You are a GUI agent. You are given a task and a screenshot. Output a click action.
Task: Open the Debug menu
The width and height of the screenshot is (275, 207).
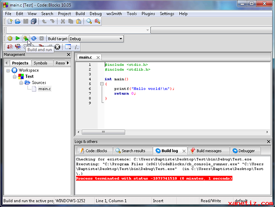pos(96,14)
